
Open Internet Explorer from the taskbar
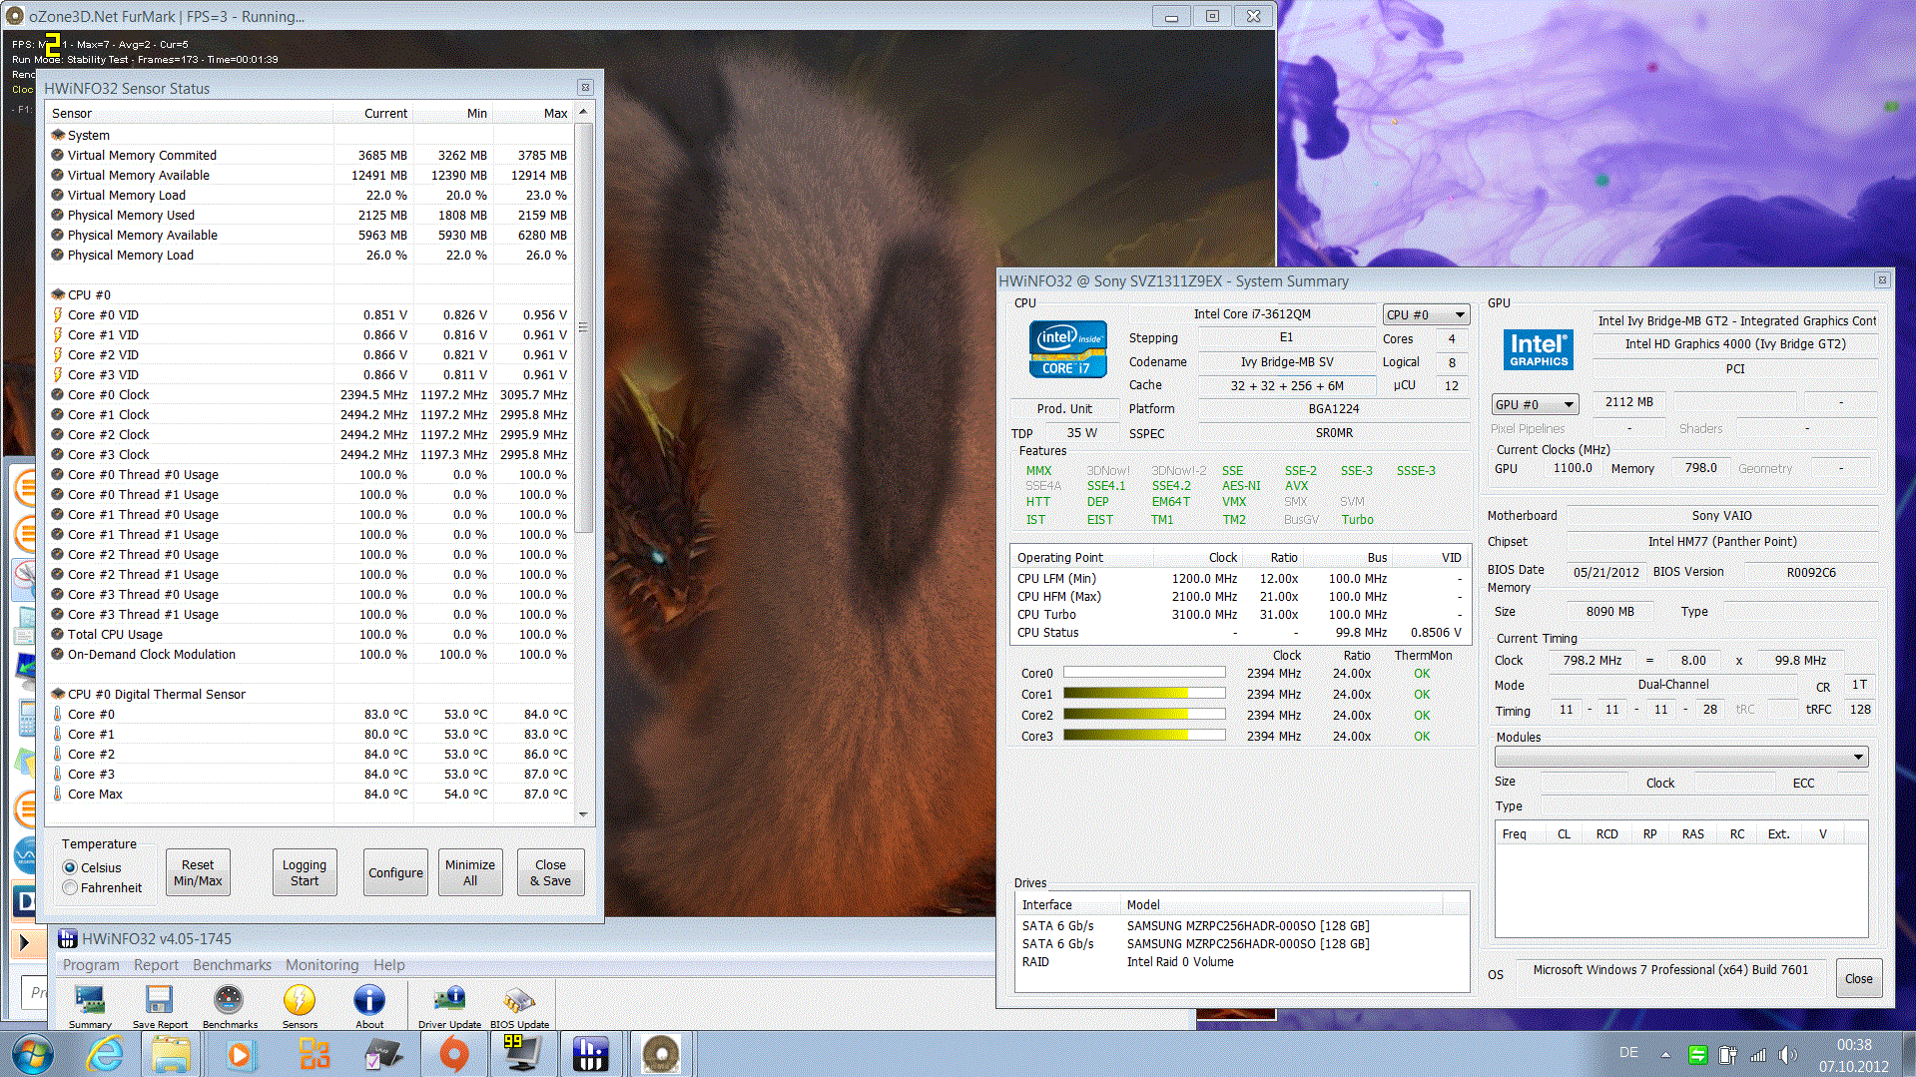(x=105, y=1054)
